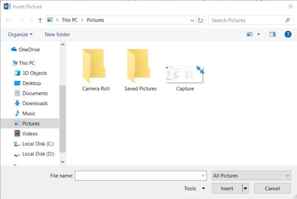The width and height of the screenshot is (297, 199).
Task: Click the Insert button
Action: click(227, 188)
